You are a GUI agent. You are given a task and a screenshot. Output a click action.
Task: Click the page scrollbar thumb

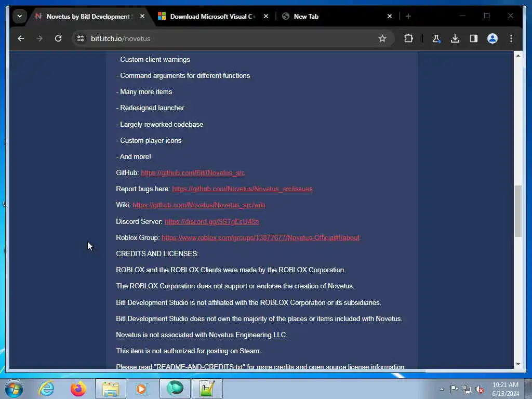[518, 211]
